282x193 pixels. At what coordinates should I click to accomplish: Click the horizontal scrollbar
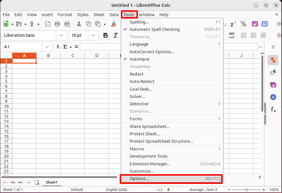(x=59, y=177)
